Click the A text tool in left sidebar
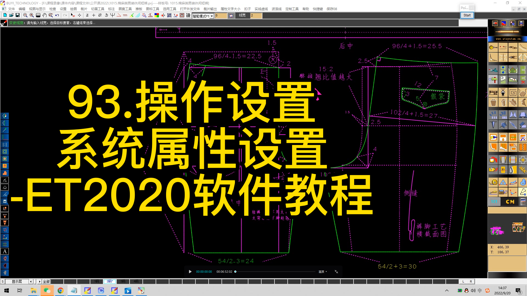This screenshot has width=527, height=296. [5, 251]
